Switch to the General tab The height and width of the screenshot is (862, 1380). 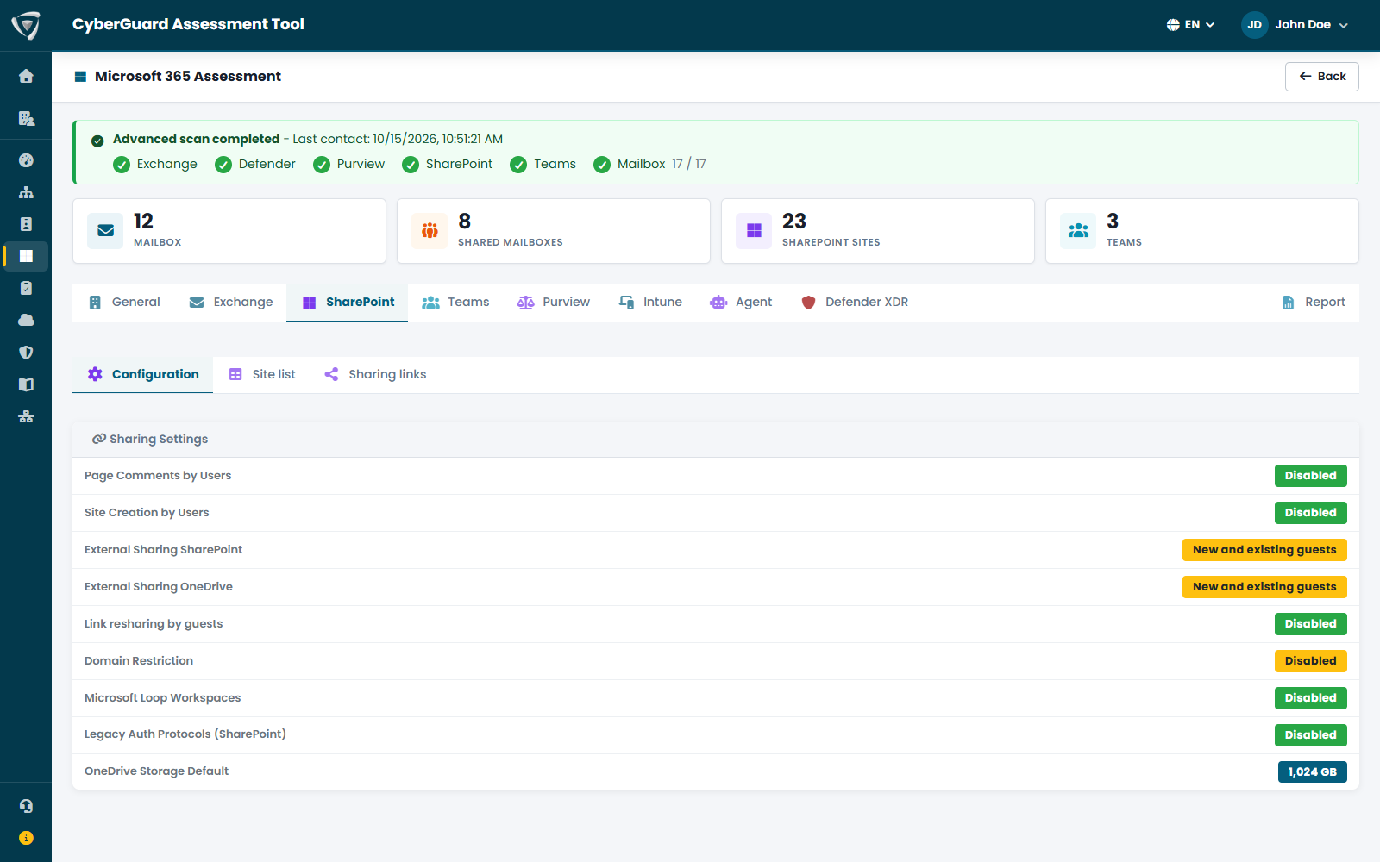(x=124, y=303)
